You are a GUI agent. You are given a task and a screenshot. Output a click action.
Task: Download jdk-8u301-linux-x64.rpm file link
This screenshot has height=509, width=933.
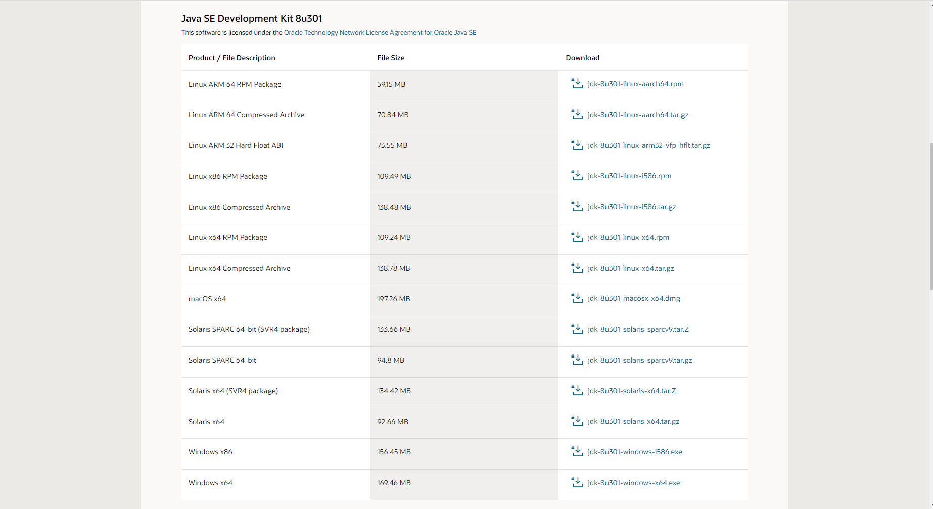[x=628, y=237]
